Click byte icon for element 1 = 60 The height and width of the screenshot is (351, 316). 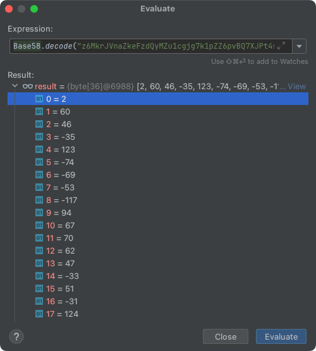[39, 111]
